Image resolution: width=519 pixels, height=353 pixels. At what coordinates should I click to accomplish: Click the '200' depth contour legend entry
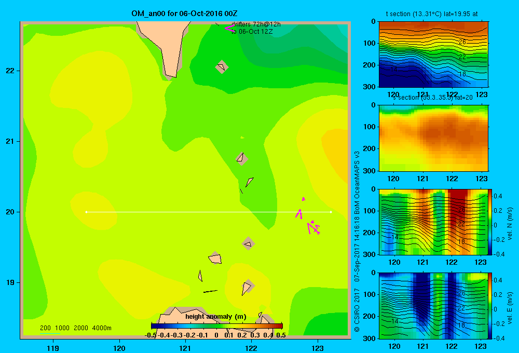pos(45,328)
